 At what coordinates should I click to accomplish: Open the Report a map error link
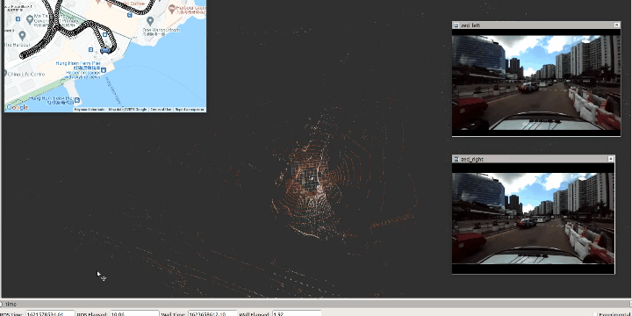pos(189,109)
